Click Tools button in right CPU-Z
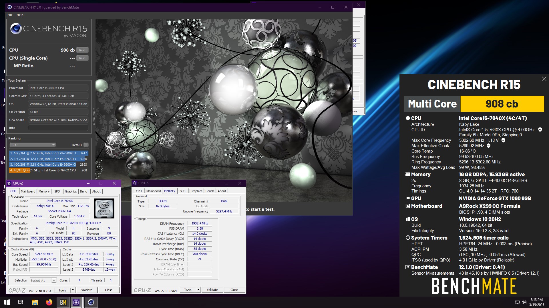Image resolution: width=549 pixels, height=308 pixels. pos(188,290)
